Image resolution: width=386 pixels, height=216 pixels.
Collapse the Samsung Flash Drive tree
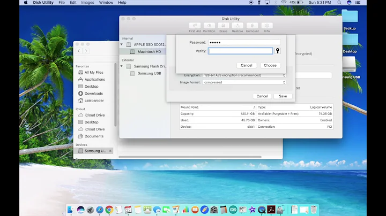[x=122, y=66]
